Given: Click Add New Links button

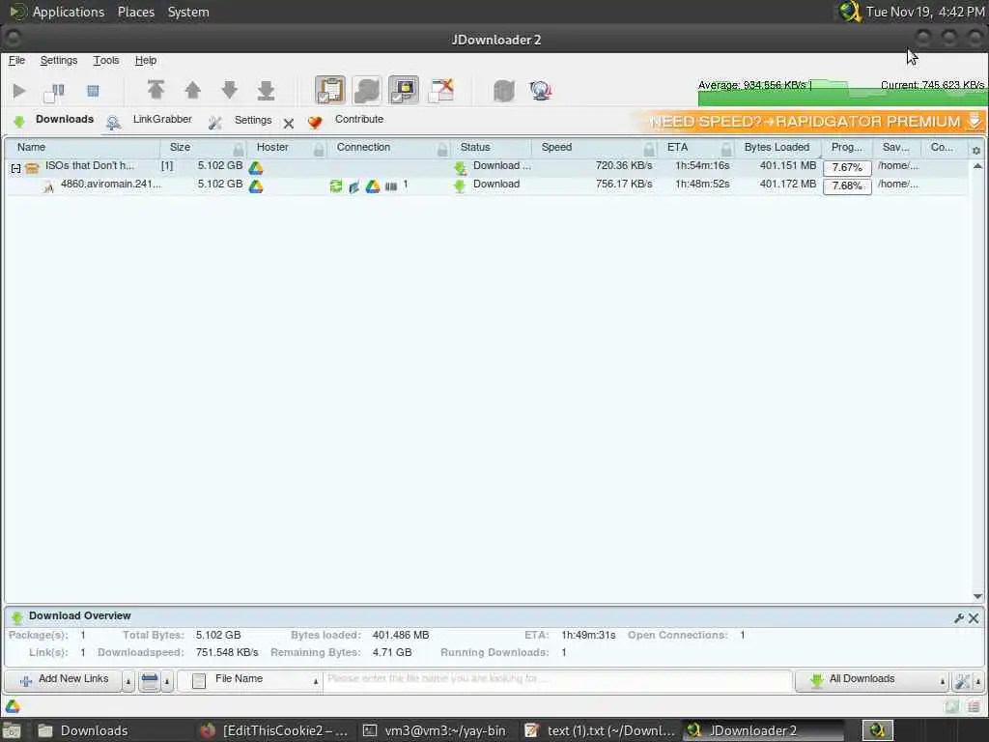Looking at the screenshot, I should click(63, 680).
